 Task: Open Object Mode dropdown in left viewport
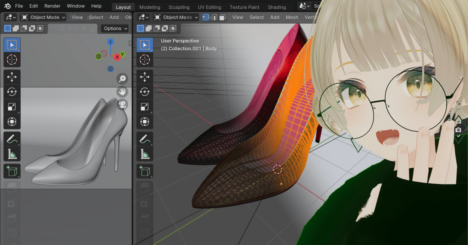coord(43,17)
